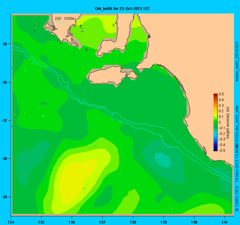Viewport: 240px width, 225px height.
Task: Click the "-37" latitude axis label
Action: tap(4, 121)
